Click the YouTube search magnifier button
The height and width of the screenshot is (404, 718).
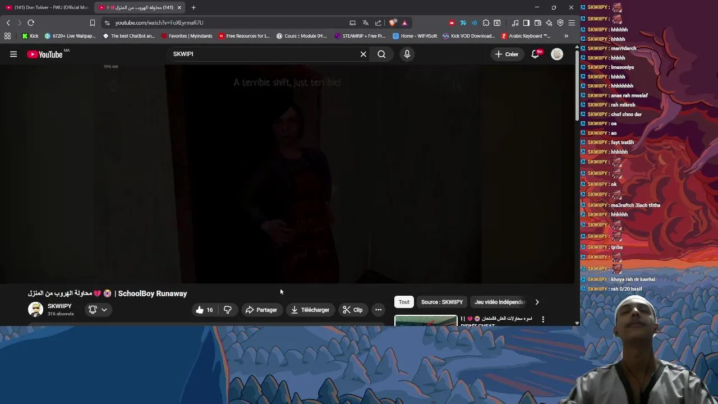click(381, 54)
